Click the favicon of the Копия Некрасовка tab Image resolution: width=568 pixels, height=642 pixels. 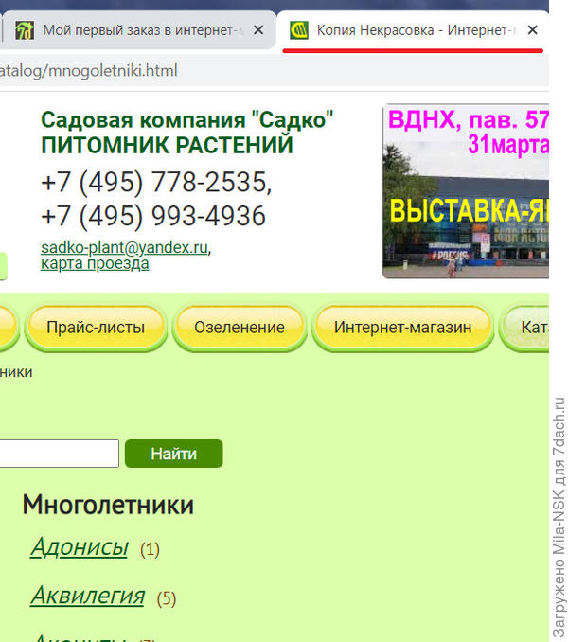[x=299, y=30]
